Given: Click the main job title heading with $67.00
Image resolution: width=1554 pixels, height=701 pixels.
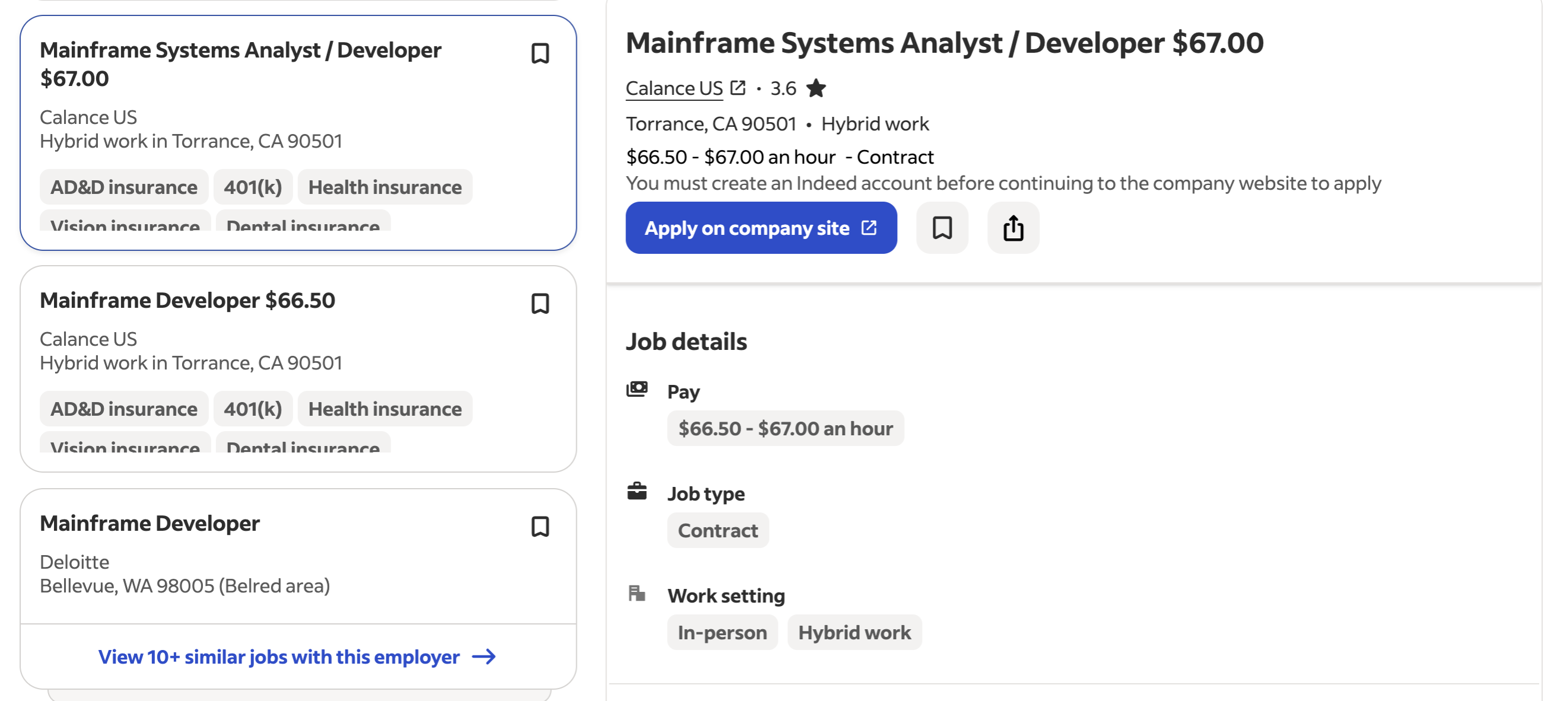Looking at the screenshot, I should 944,43.
